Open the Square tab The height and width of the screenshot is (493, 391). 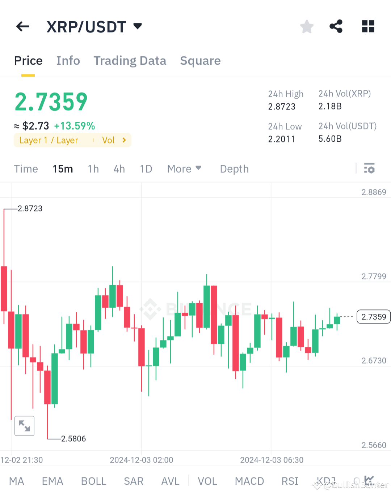click(200, 61)
